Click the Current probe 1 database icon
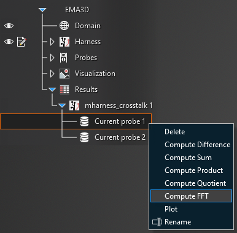This screenshot has height=233, width=237. pyautogui.click(x=84, y=121)
